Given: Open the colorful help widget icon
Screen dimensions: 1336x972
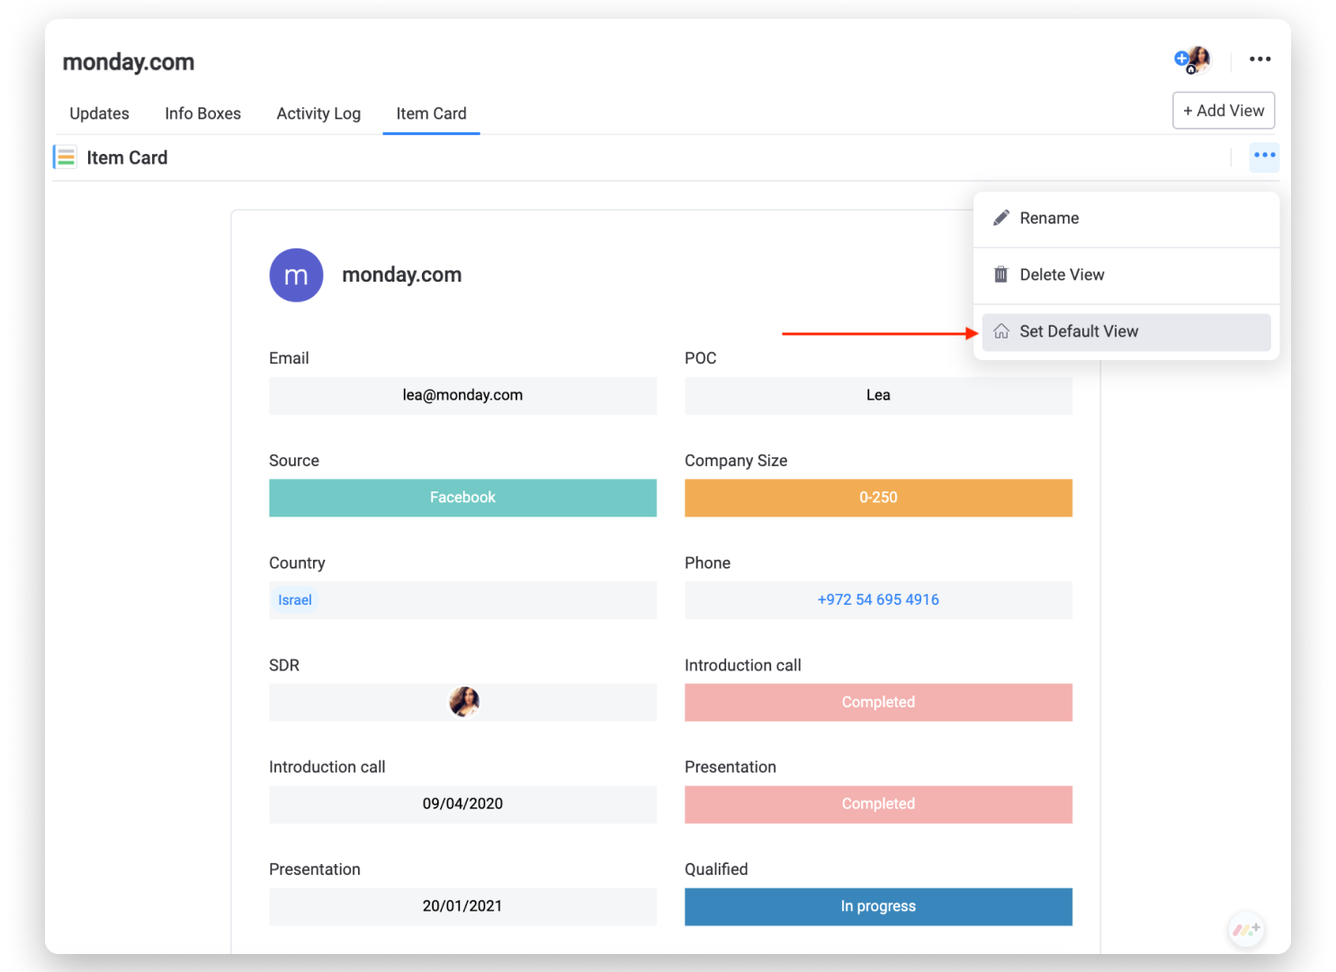Looking at the screenshot, I should pos(1246,929).
